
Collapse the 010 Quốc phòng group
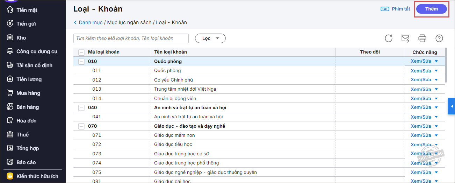81,62
